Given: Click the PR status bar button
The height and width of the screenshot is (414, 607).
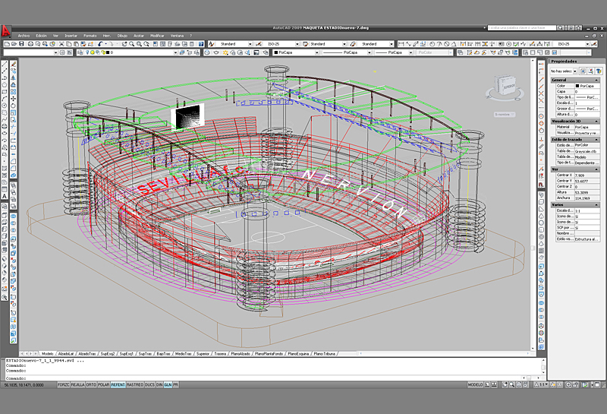Looking at the screenshot, I should 176,385.
